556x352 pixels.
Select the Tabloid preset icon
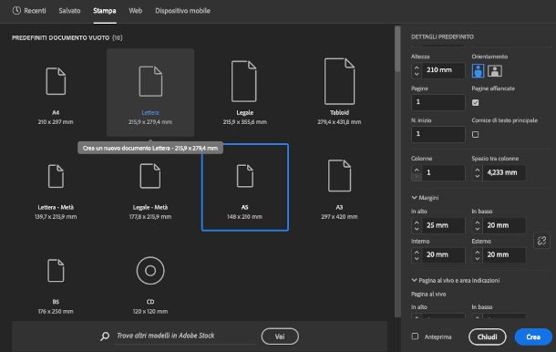(339, 81)
